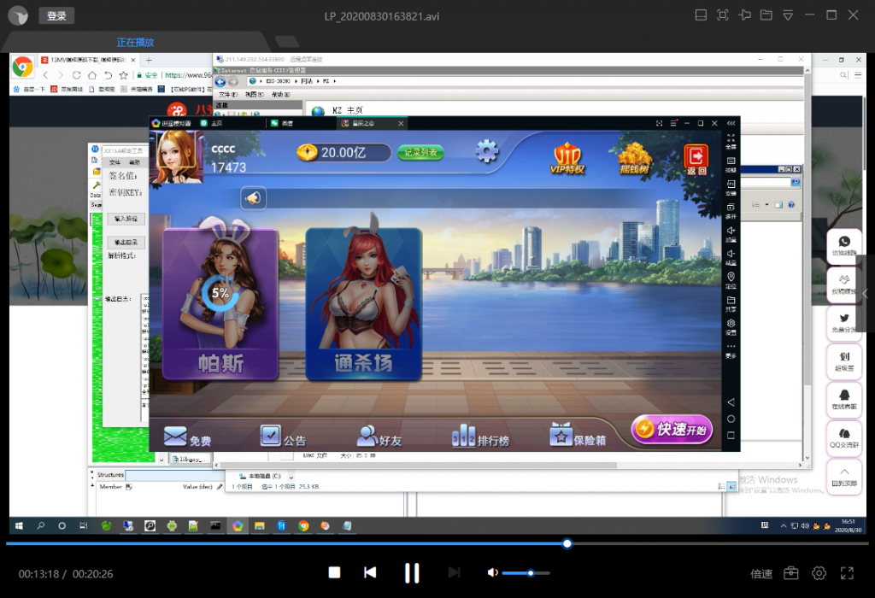Toggle fullscreen mode in the player
The width and height of the screenshot is (875, 598).
[x=848, y=573]
